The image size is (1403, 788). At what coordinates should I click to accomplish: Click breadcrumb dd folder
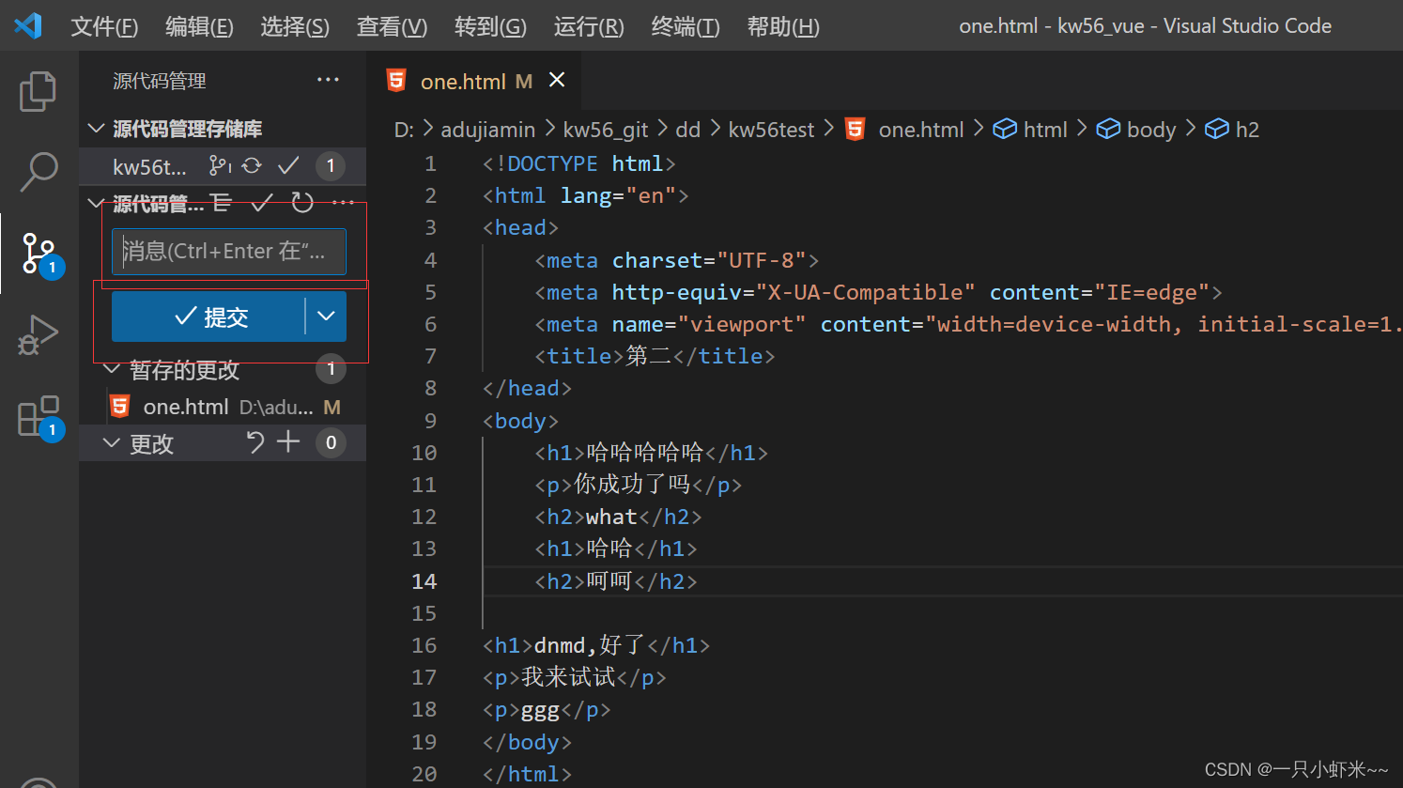click(x=688, y=130)
